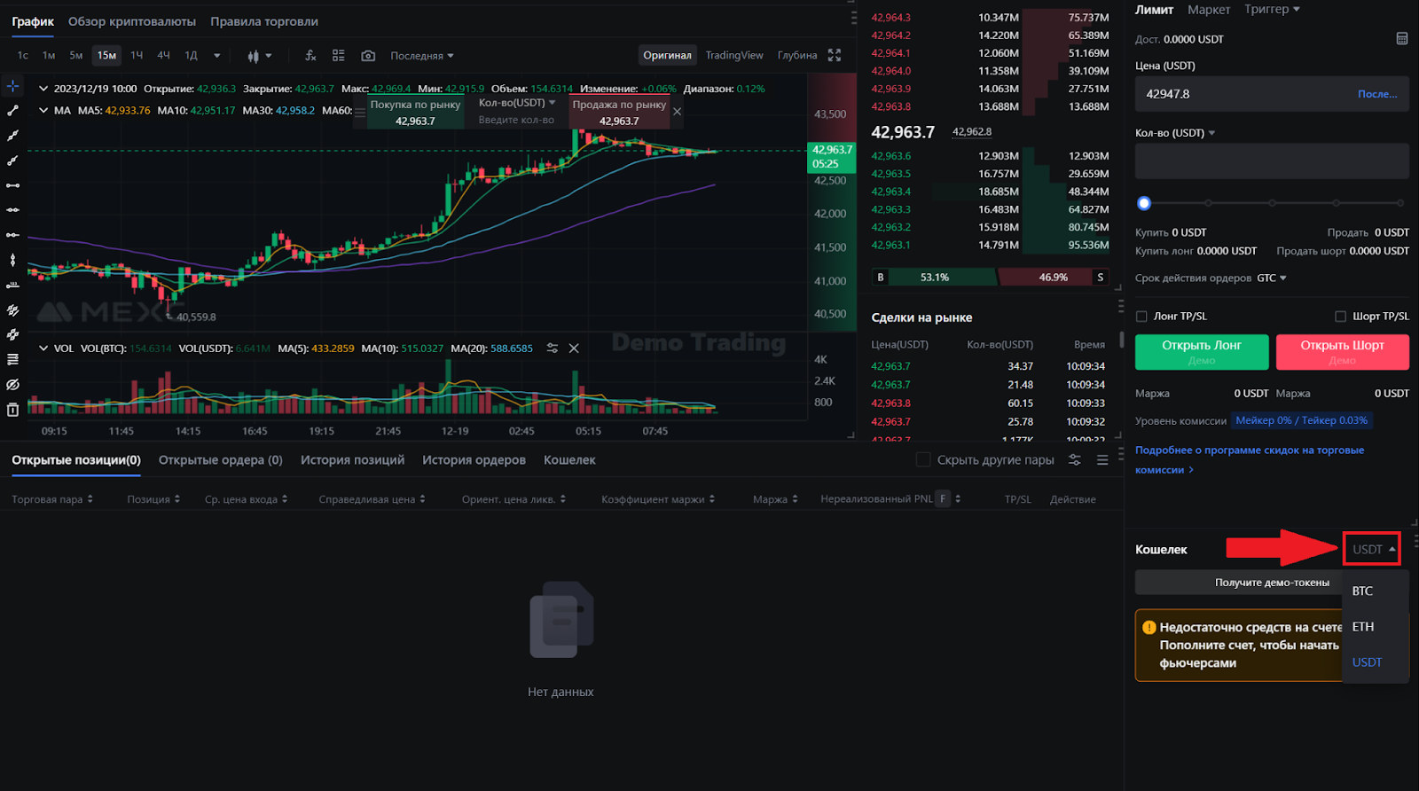Switch to the Маркет order tab
The width and height of the screenshot is (1419, 791).
tap(1209, 9)
